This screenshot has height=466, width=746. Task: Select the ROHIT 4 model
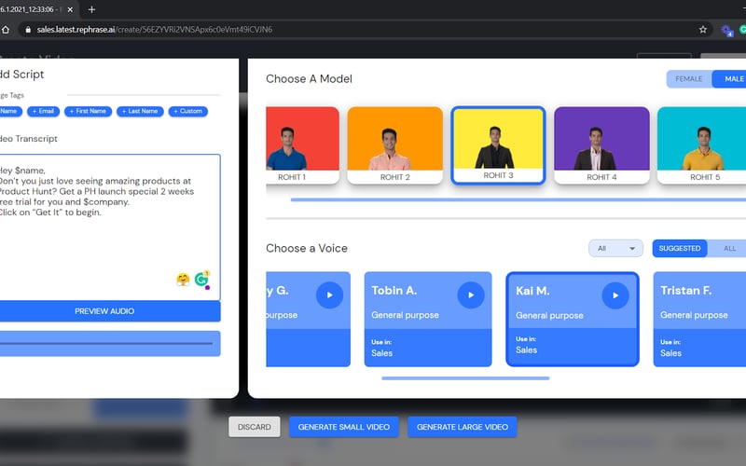tap(601, 145)
